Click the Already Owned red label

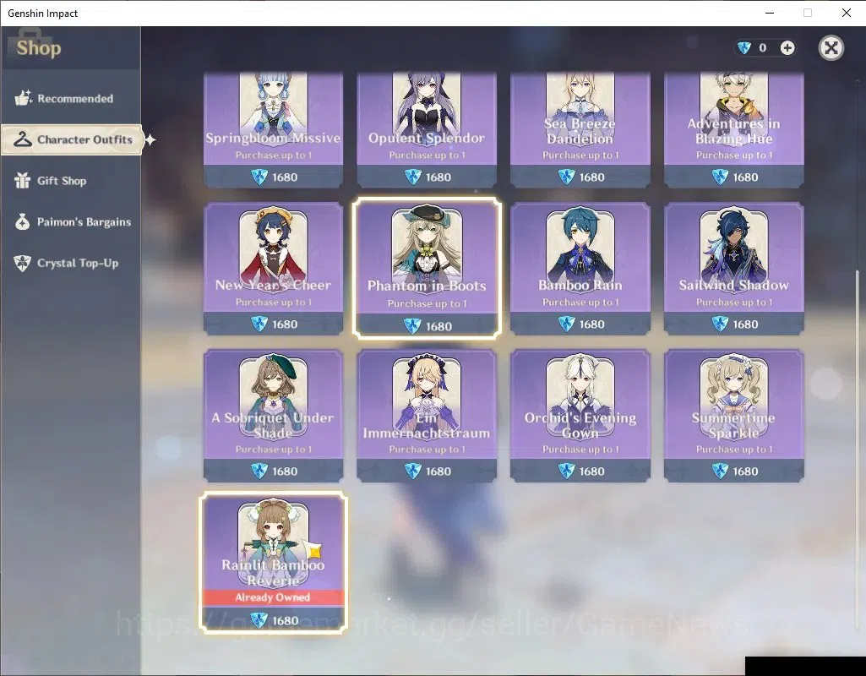click(274, 597)
